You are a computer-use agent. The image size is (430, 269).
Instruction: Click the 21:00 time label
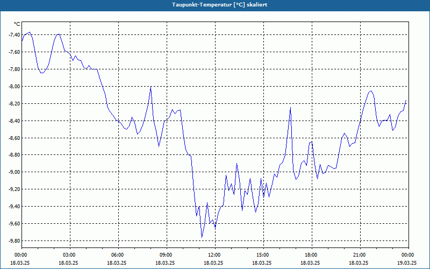(360, 255)
